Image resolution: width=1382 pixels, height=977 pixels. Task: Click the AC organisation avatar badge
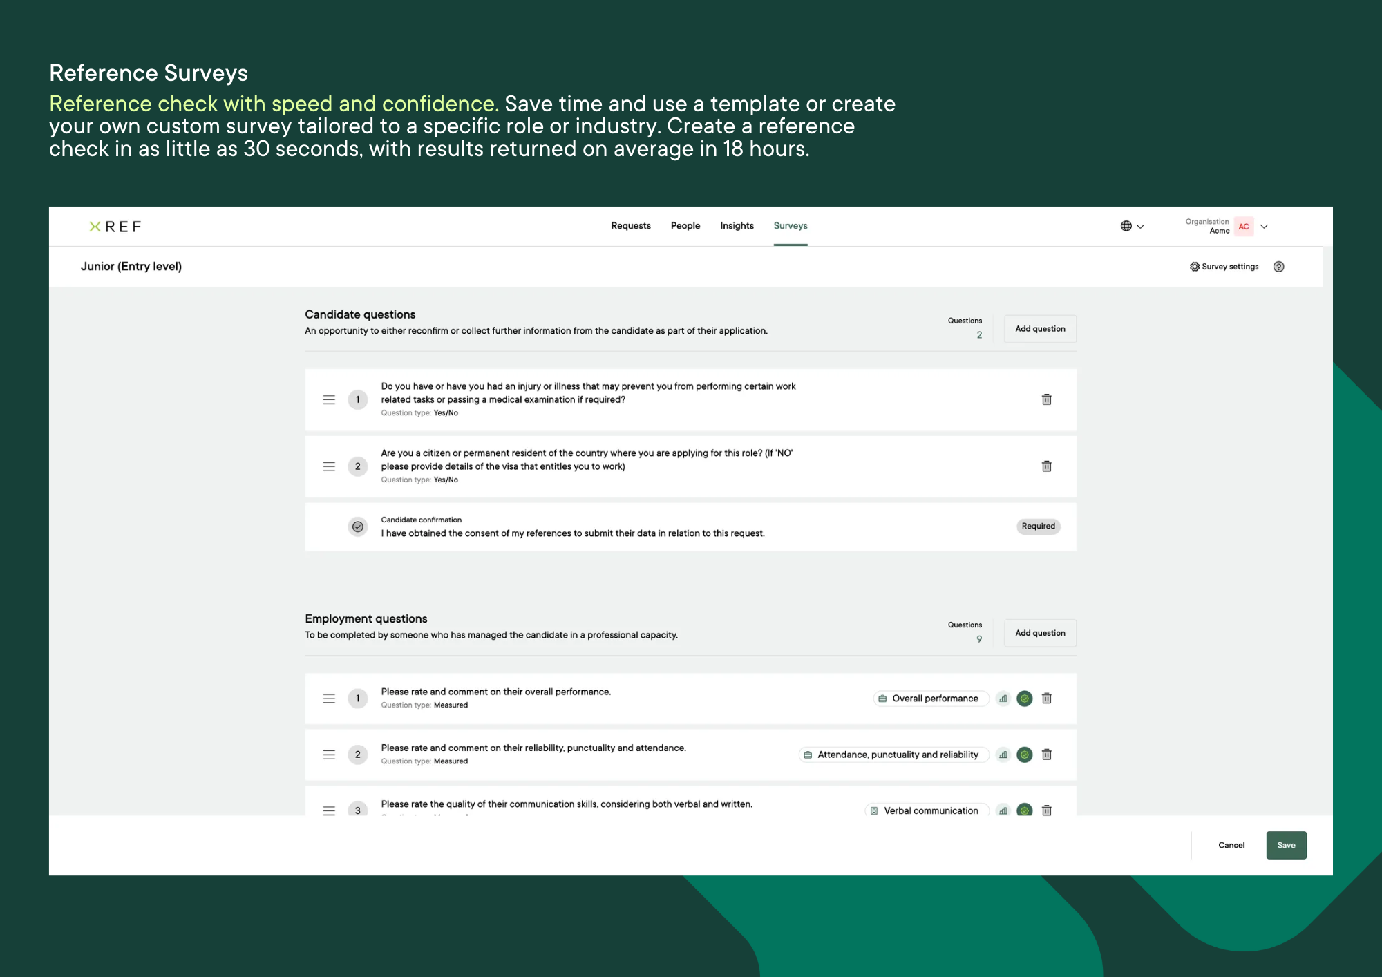pos(1244,226)
